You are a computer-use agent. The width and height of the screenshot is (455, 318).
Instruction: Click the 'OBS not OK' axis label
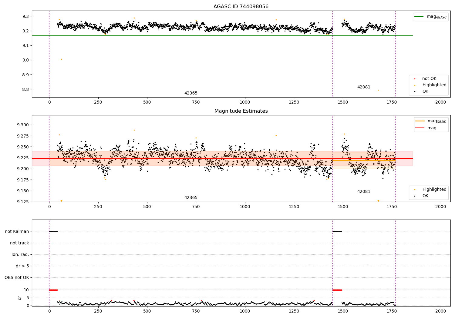click(x=17, y=278)
